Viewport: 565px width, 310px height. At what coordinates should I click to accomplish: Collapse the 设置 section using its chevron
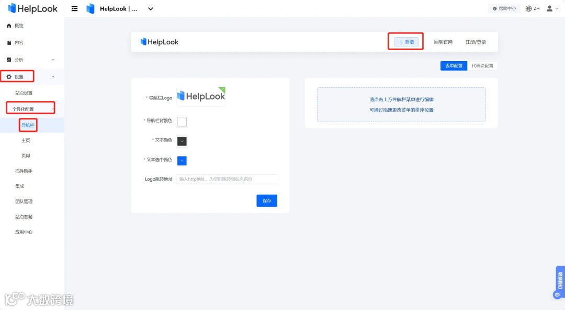click(x=53, y=76)
